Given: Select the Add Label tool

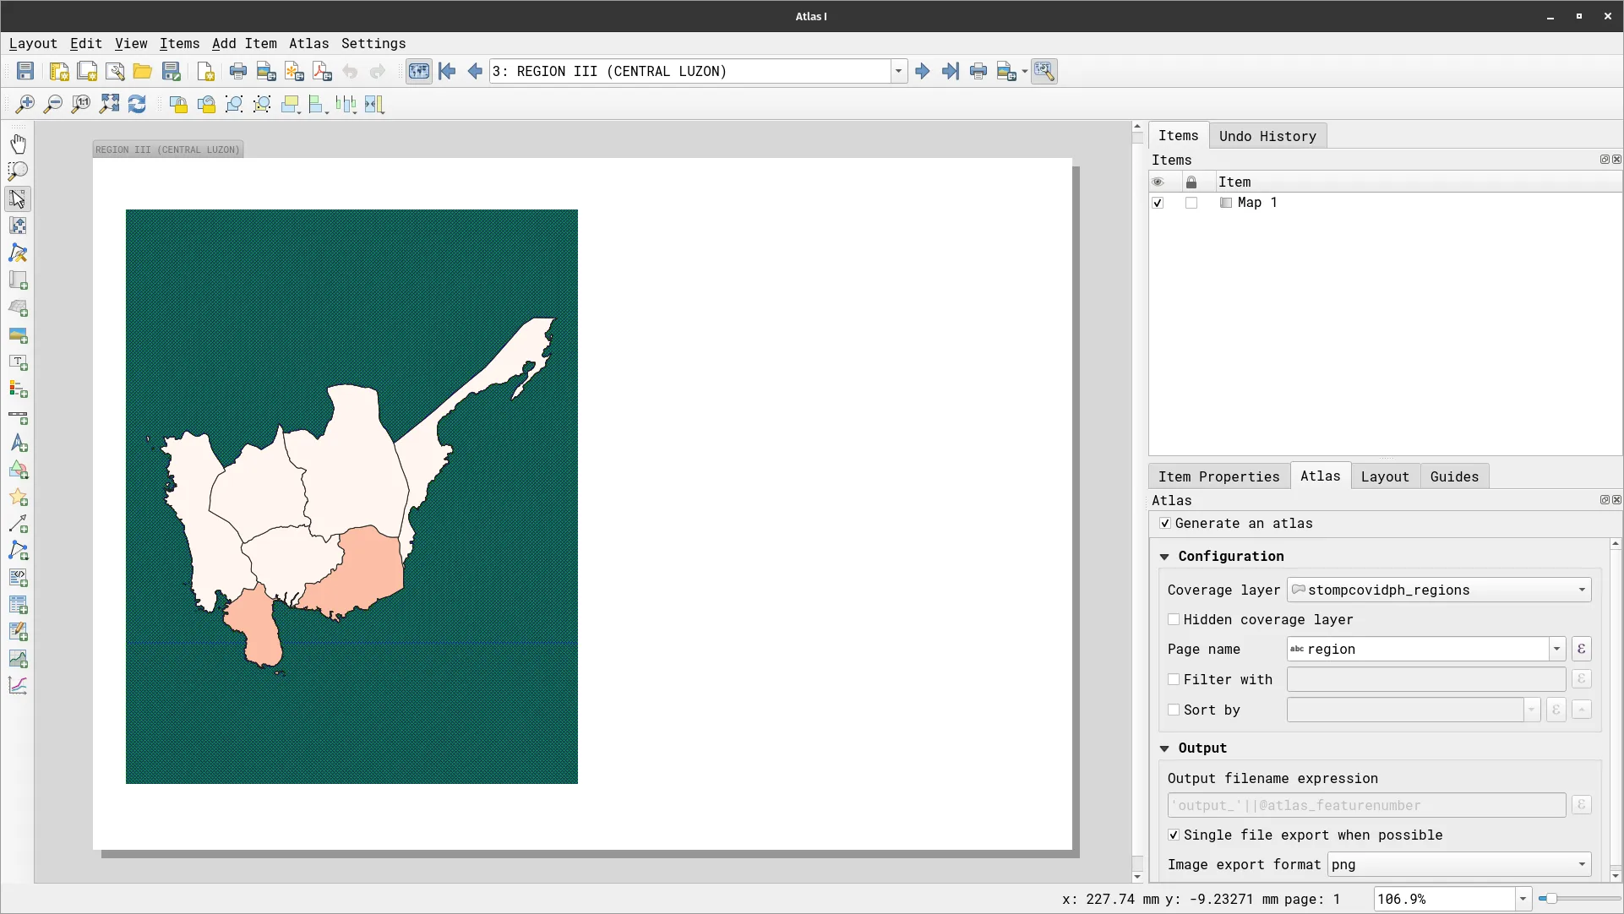Looking at the screenshot, I should 18,362.
